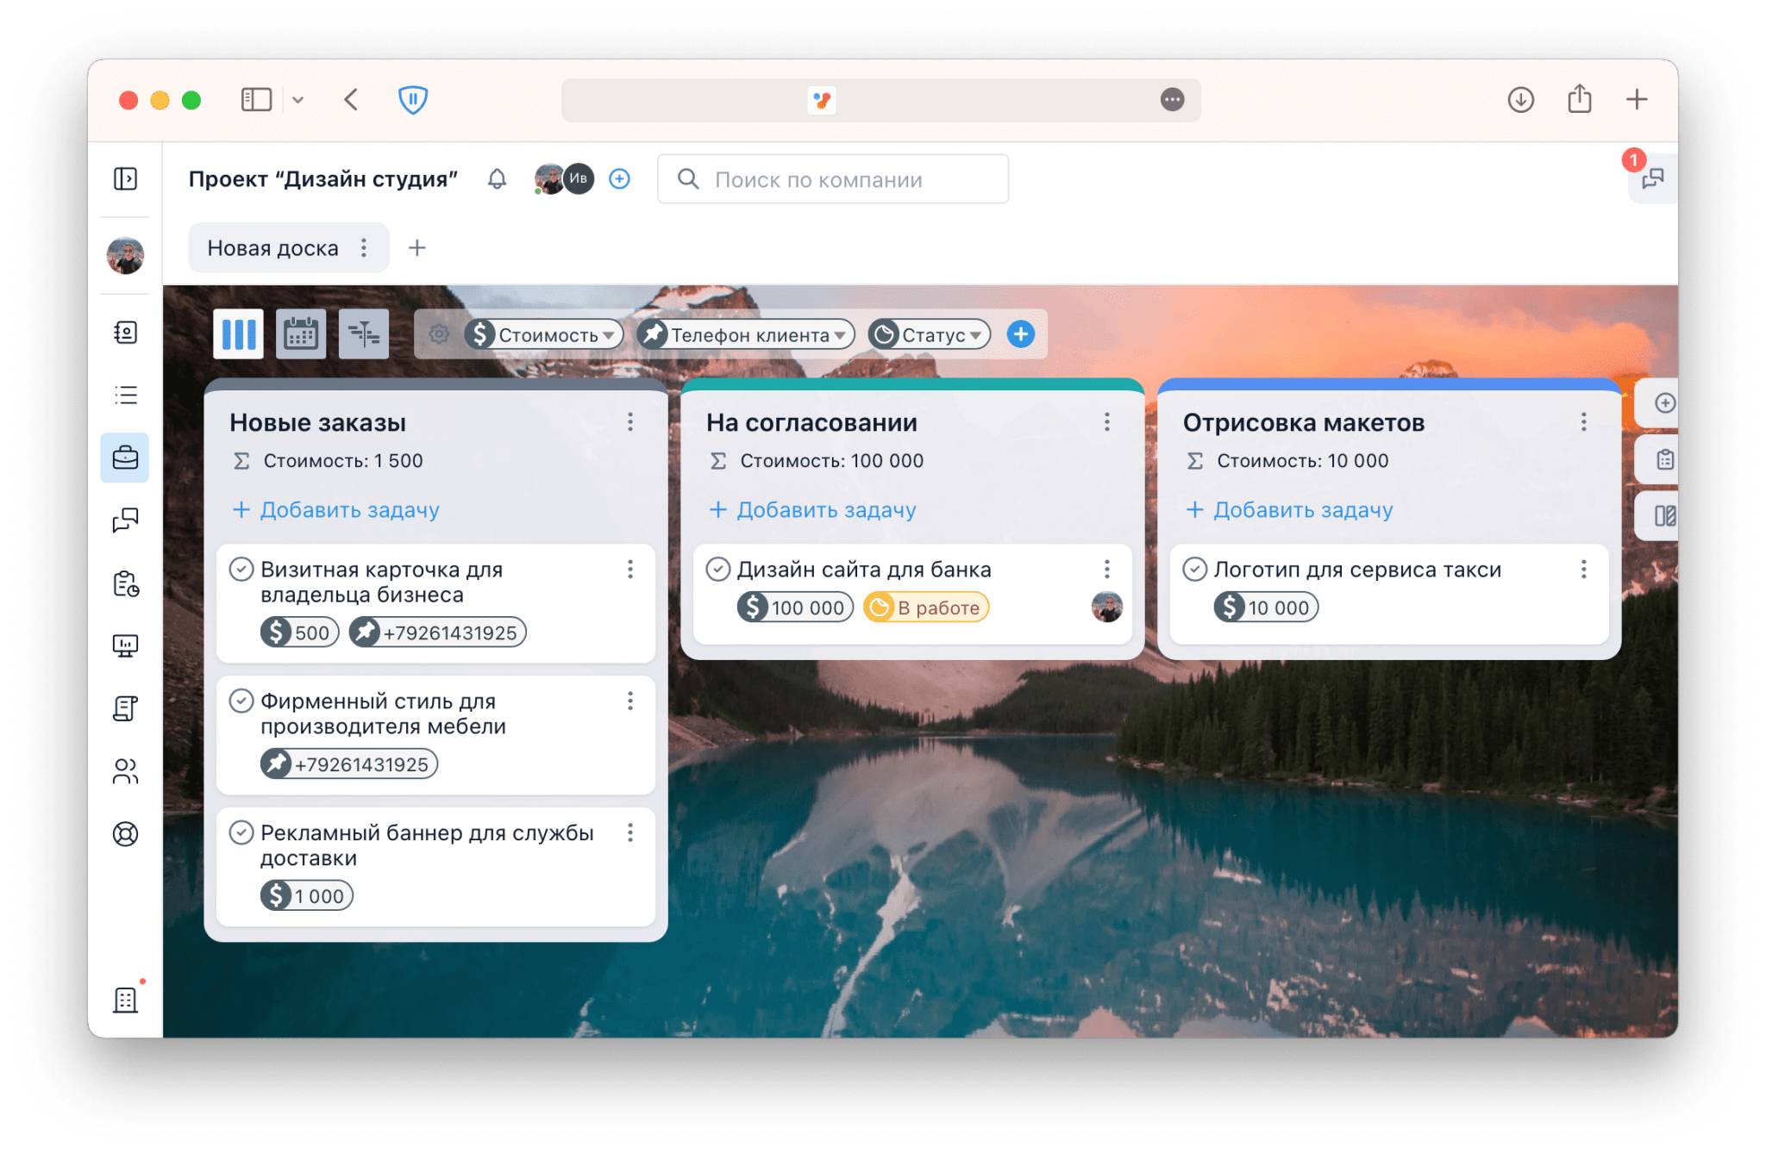Image resolution: width=1766 pixels, height=1153 pixels.
Task: Switch to Gantt timeline view icon
Action: (x=364, y=334)
